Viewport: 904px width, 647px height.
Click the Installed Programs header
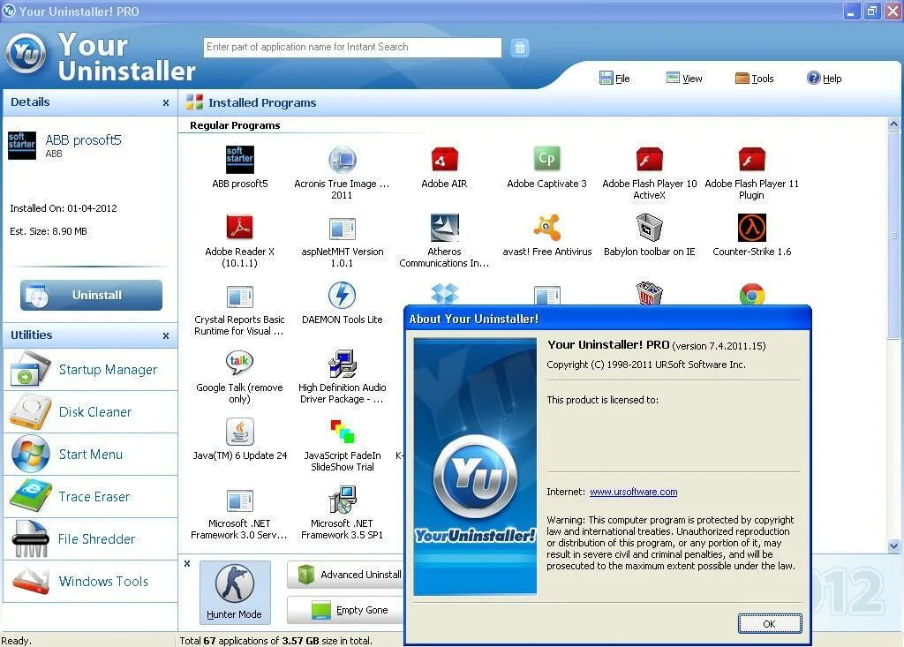click(x=262, y=102)
